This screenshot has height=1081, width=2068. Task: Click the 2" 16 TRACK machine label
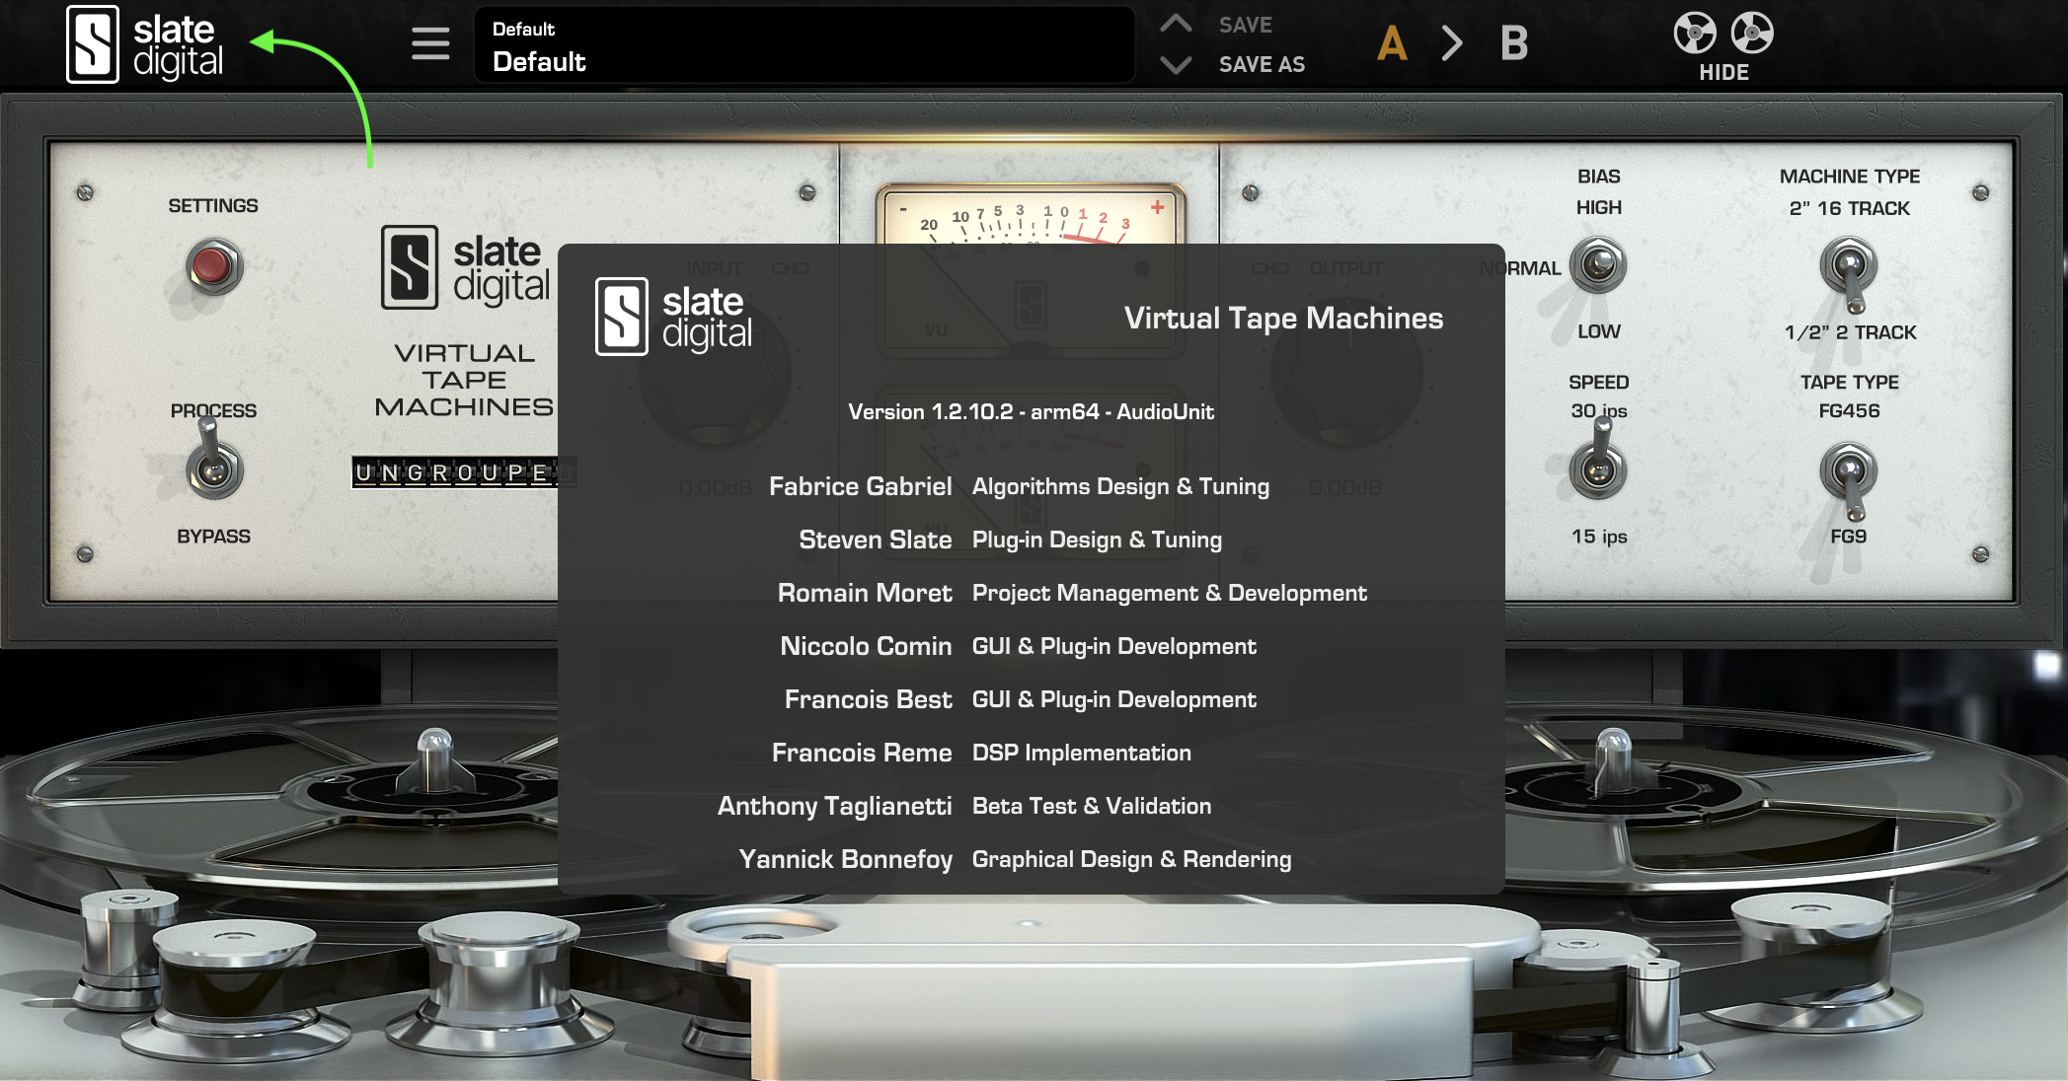(1850, 208)
